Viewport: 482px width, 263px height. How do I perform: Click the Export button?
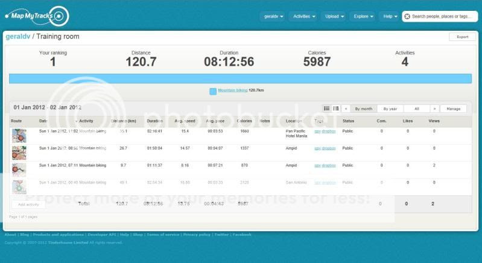tap(462, 37)
